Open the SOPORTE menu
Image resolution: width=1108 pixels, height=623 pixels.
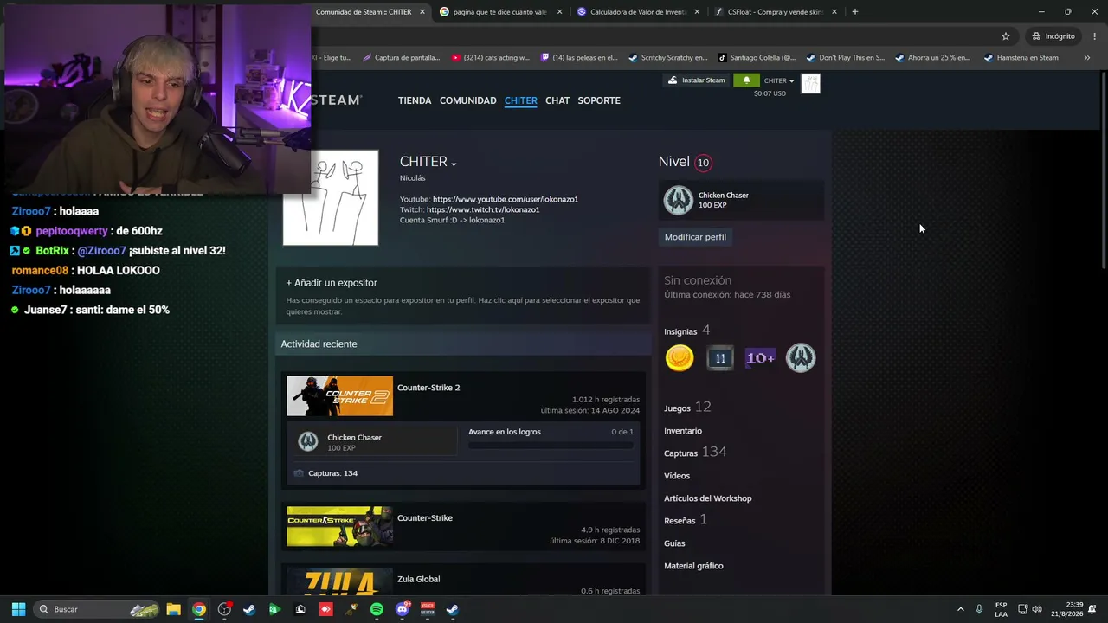(x=599, y=100)
